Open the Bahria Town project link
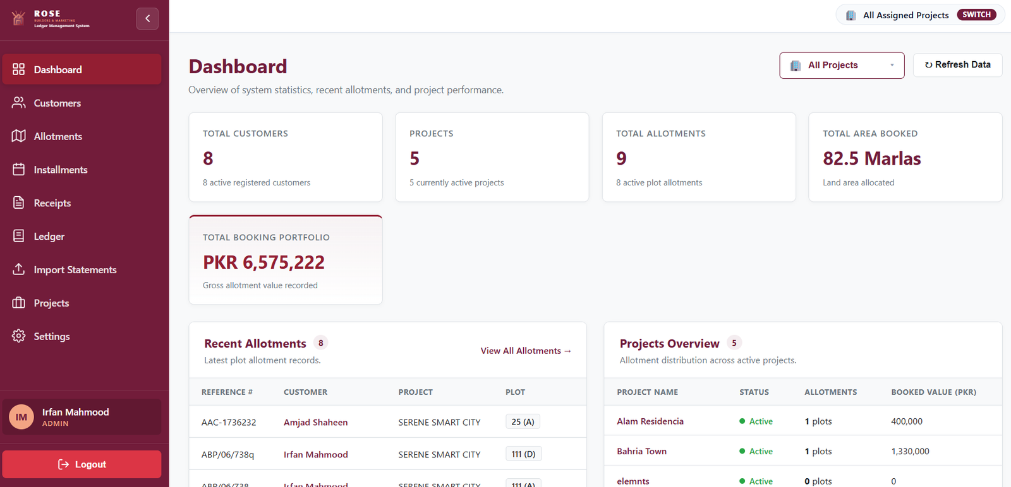1011x487 pixels. pyautogui.click(x=641, y=451)
